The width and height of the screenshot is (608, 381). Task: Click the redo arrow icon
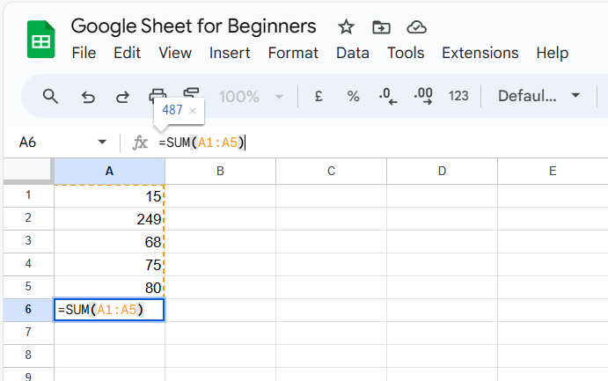tap(122, 97)
